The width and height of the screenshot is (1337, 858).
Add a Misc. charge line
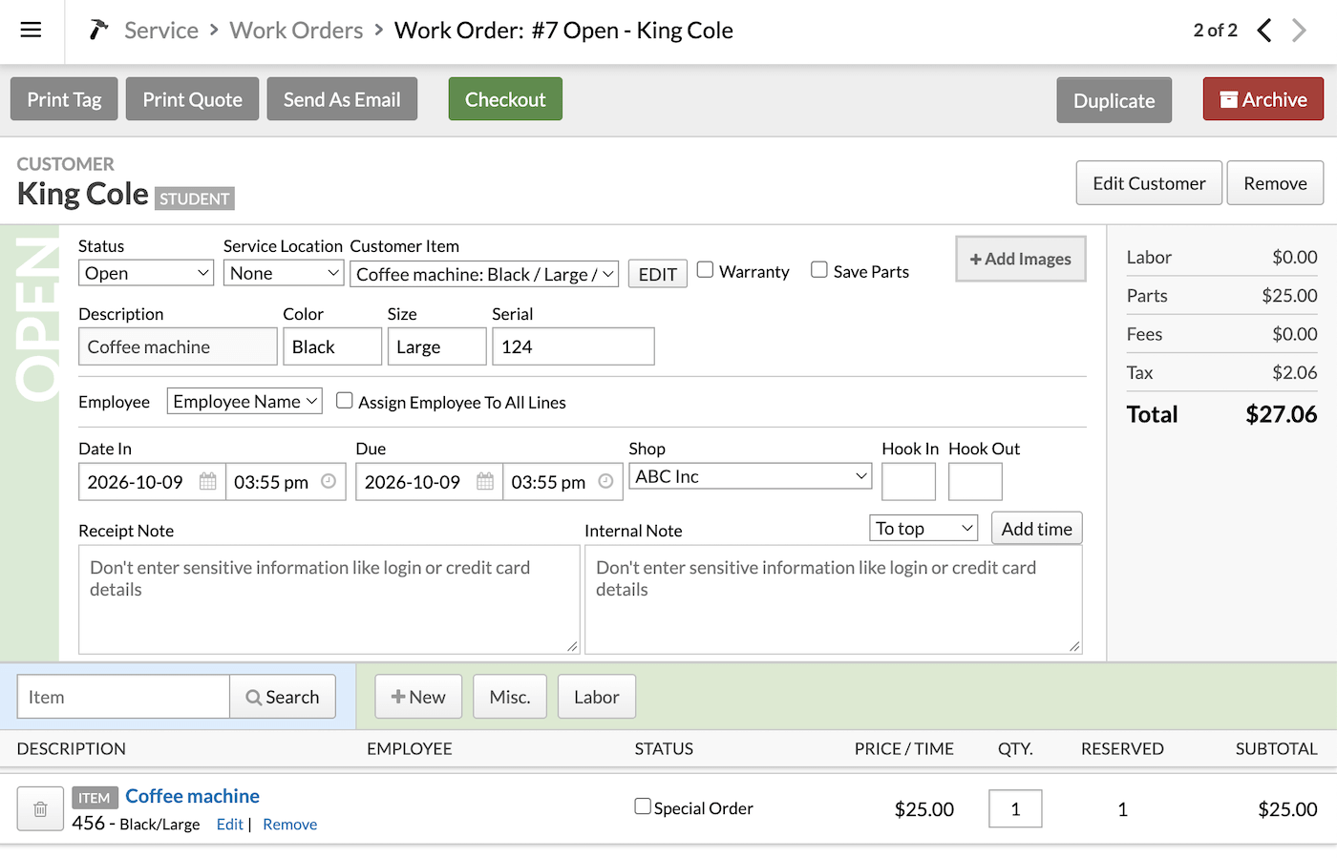coord(510,697)
